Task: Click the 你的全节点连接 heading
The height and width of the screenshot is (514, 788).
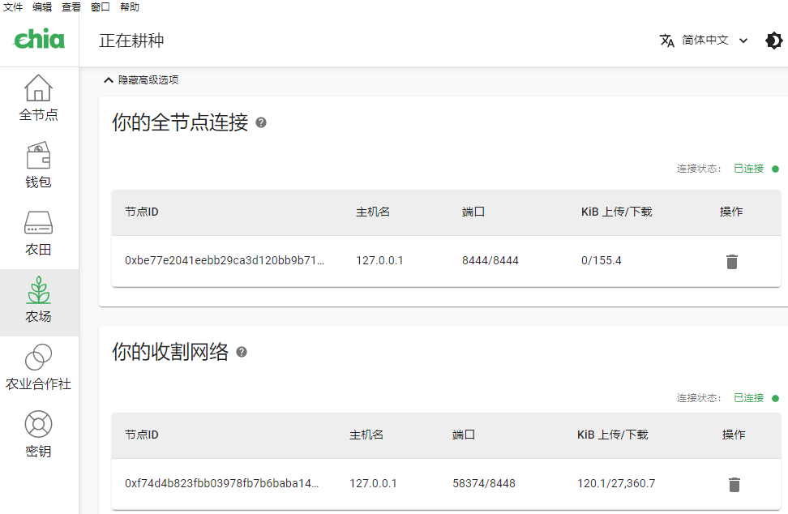Action: [180, 122]
